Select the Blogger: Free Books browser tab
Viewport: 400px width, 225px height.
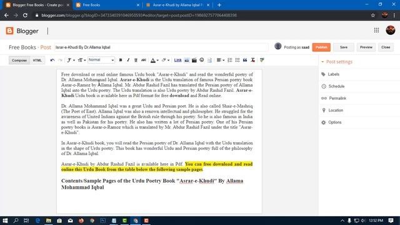coord(37,5)
